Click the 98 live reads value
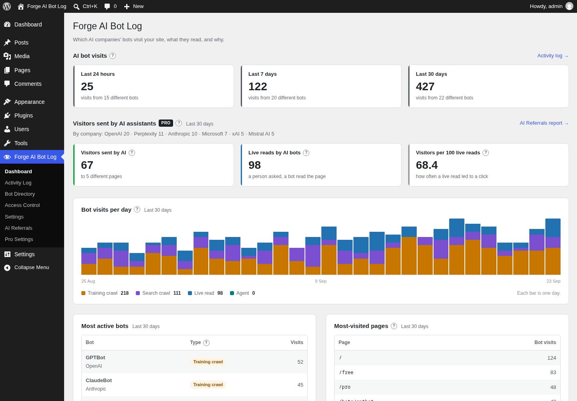Screen dimensions: 577x401 coord(254,165)
